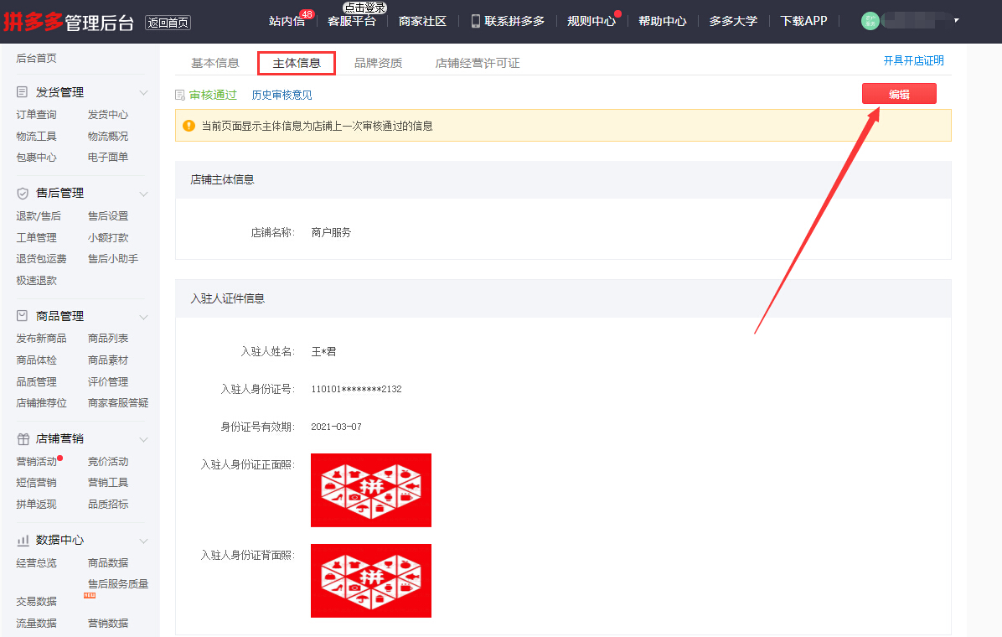Open the 站内信 message badge 48
The width and height of the screenshot is (1002, 637).
(307, 14)
